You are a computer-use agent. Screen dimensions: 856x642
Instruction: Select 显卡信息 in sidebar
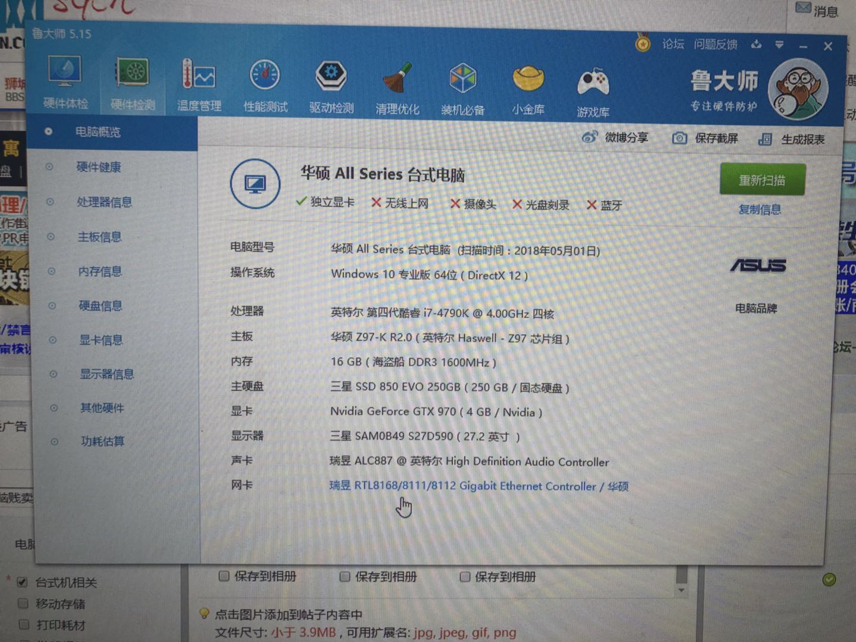pyautogui.click(x=101, y=340)
